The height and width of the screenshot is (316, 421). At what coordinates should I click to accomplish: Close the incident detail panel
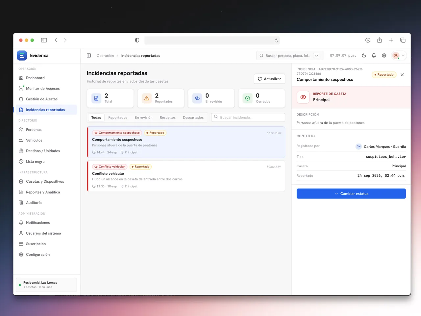[402, 75]
